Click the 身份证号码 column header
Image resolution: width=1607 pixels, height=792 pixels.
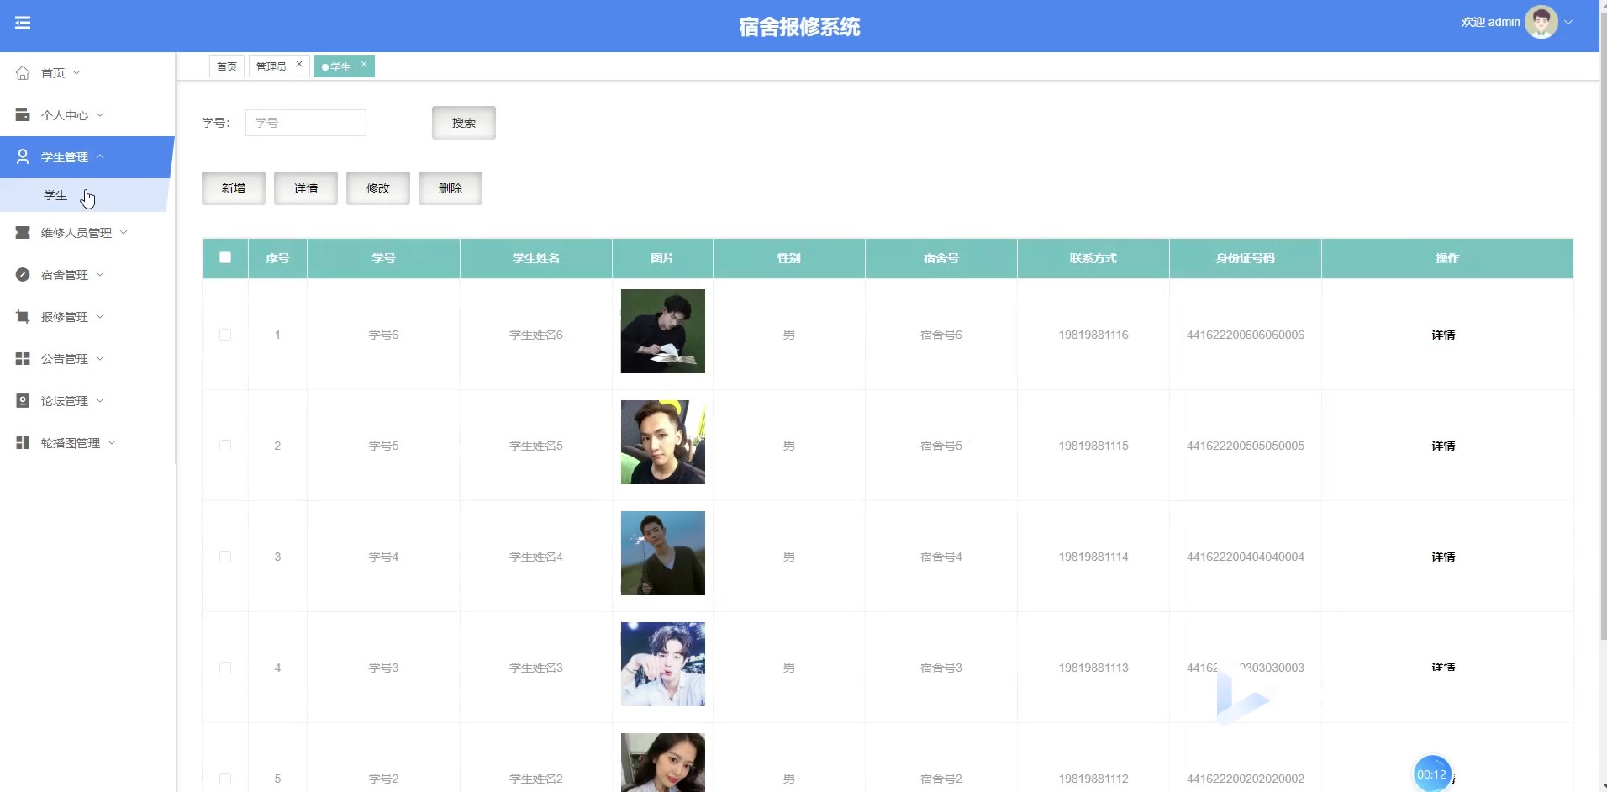1246,258
